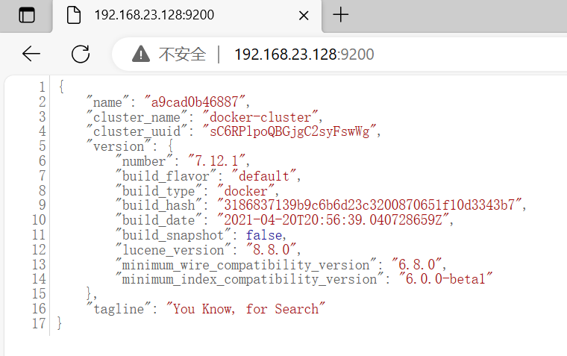Click line number 1 in the gutter

pos(43,87)
